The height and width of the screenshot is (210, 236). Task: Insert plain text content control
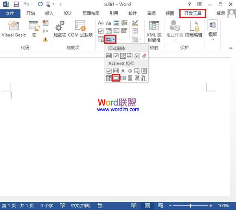[x=109, y=23]
